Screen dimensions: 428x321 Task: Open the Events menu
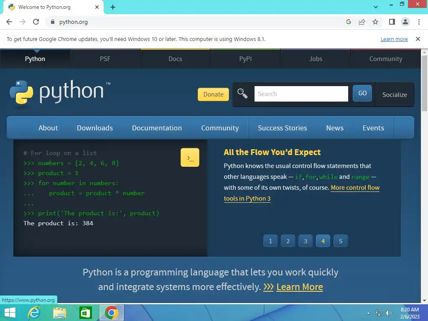[373, 128]
